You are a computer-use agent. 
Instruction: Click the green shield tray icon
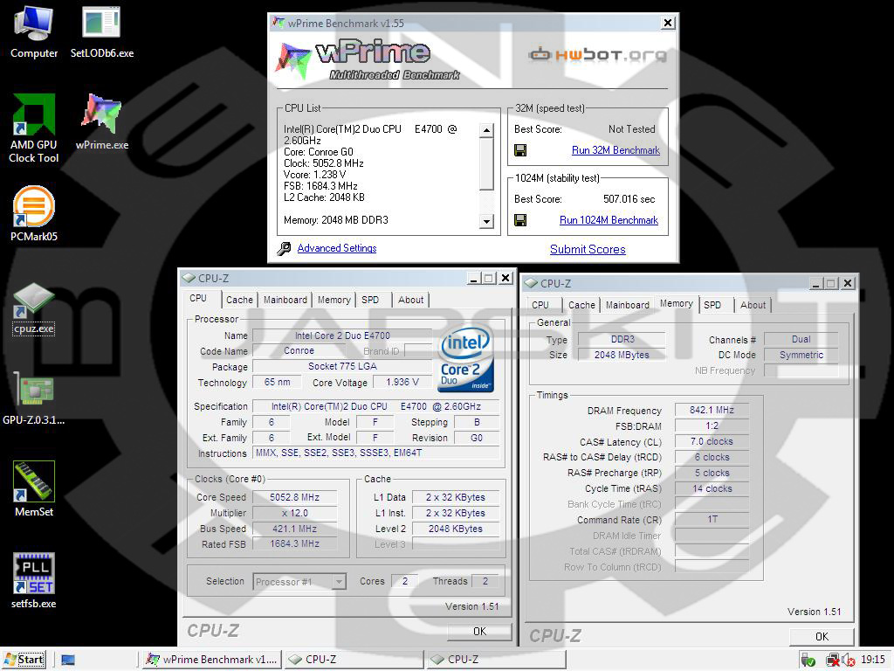(808, 661)
